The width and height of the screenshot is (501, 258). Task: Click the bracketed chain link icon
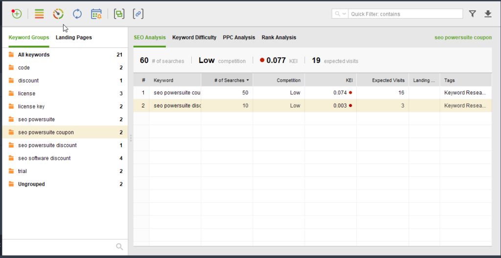pyautogui.click(x=138, y=14)
